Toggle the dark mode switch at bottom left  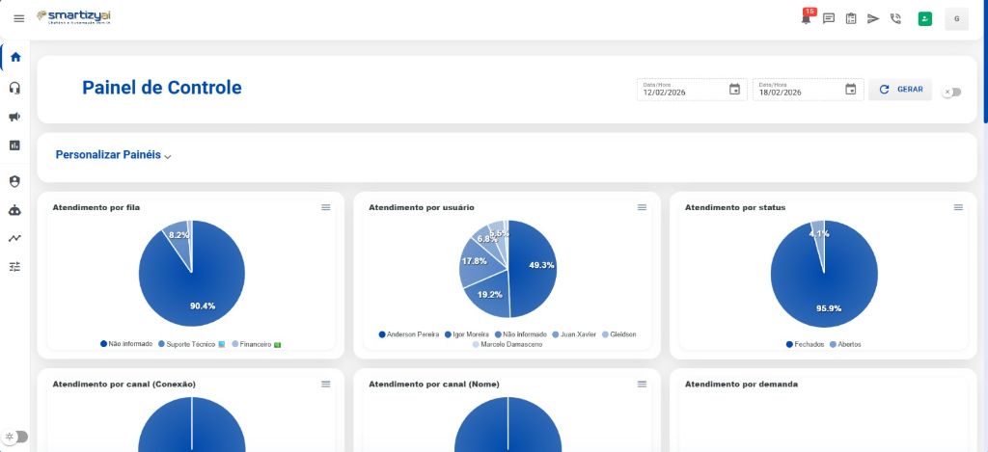click(16, 437)
